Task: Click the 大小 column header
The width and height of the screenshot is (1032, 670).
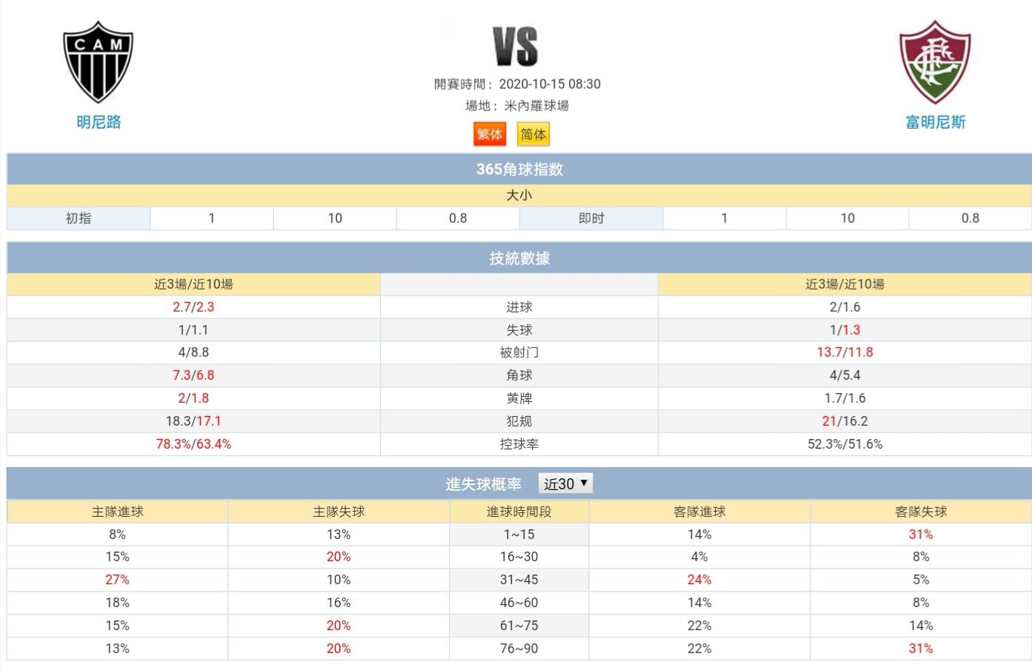Action: (519, 195)
